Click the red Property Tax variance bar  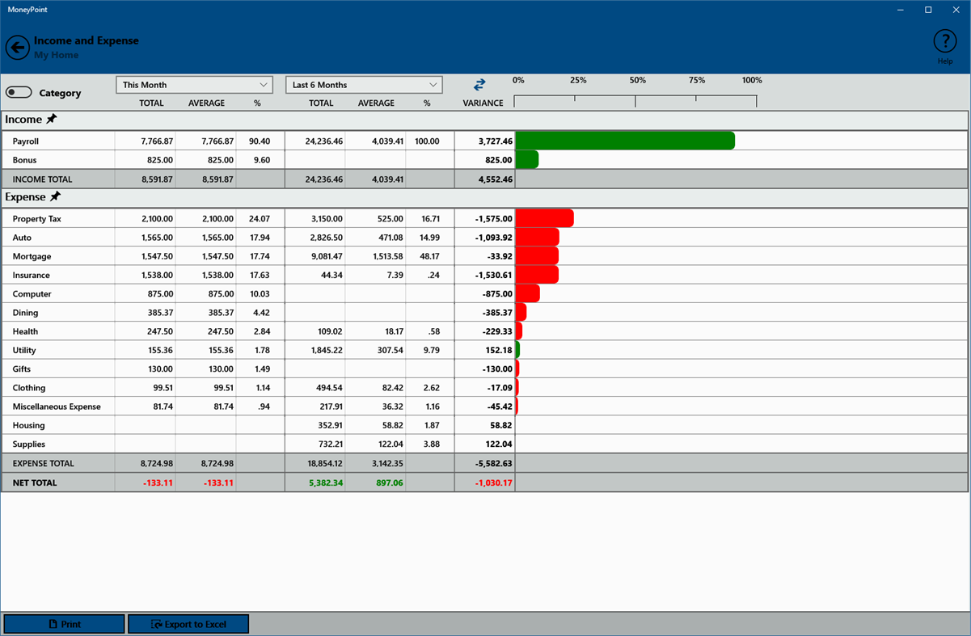coord(545,218)
